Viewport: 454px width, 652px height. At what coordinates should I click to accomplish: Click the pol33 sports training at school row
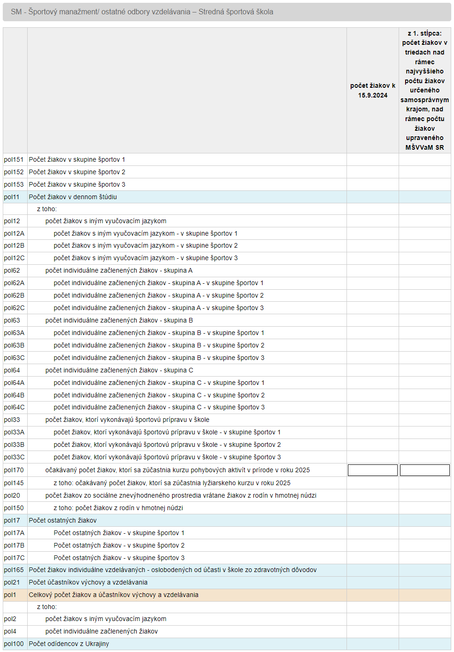point(227,420)
